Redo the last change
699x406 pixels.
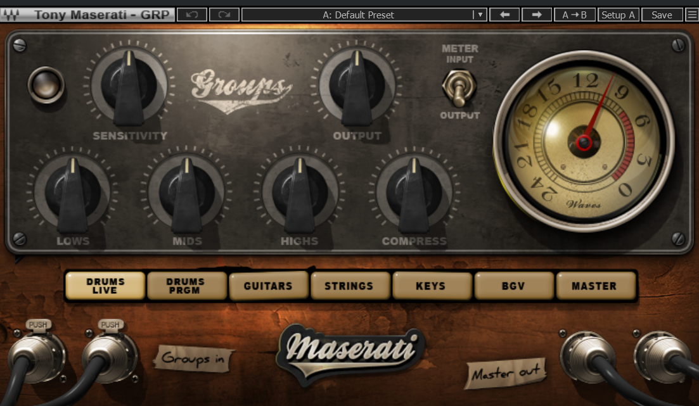pyautogui.click(x=224, y=15)
